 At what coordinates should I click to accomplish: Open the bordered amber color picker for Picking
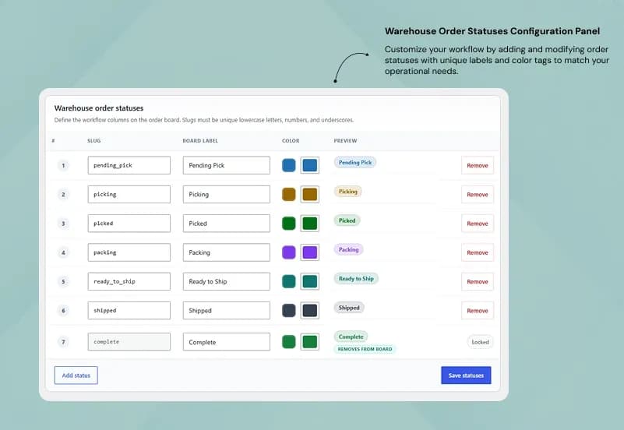309,194
